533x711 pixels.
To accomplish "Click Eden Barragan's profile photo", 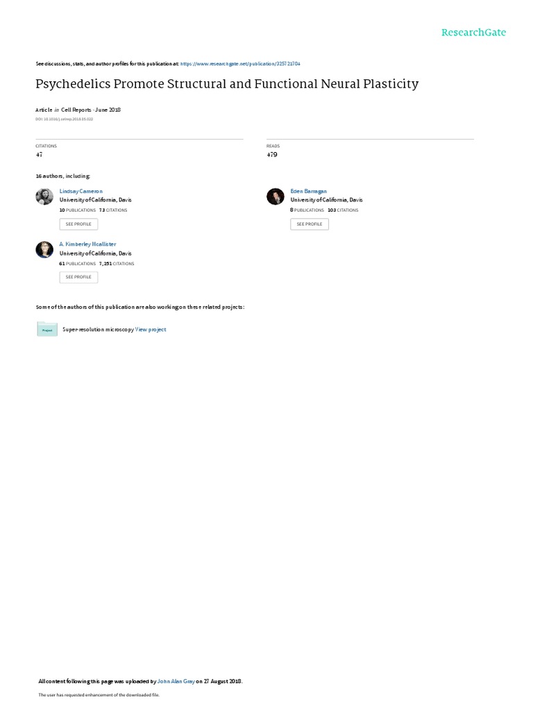I will coord(276,196).
